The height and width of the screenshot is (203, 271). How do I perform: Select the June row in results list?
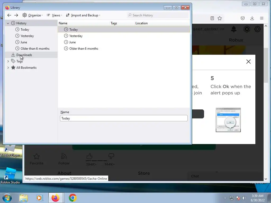(x=124, y=42)
